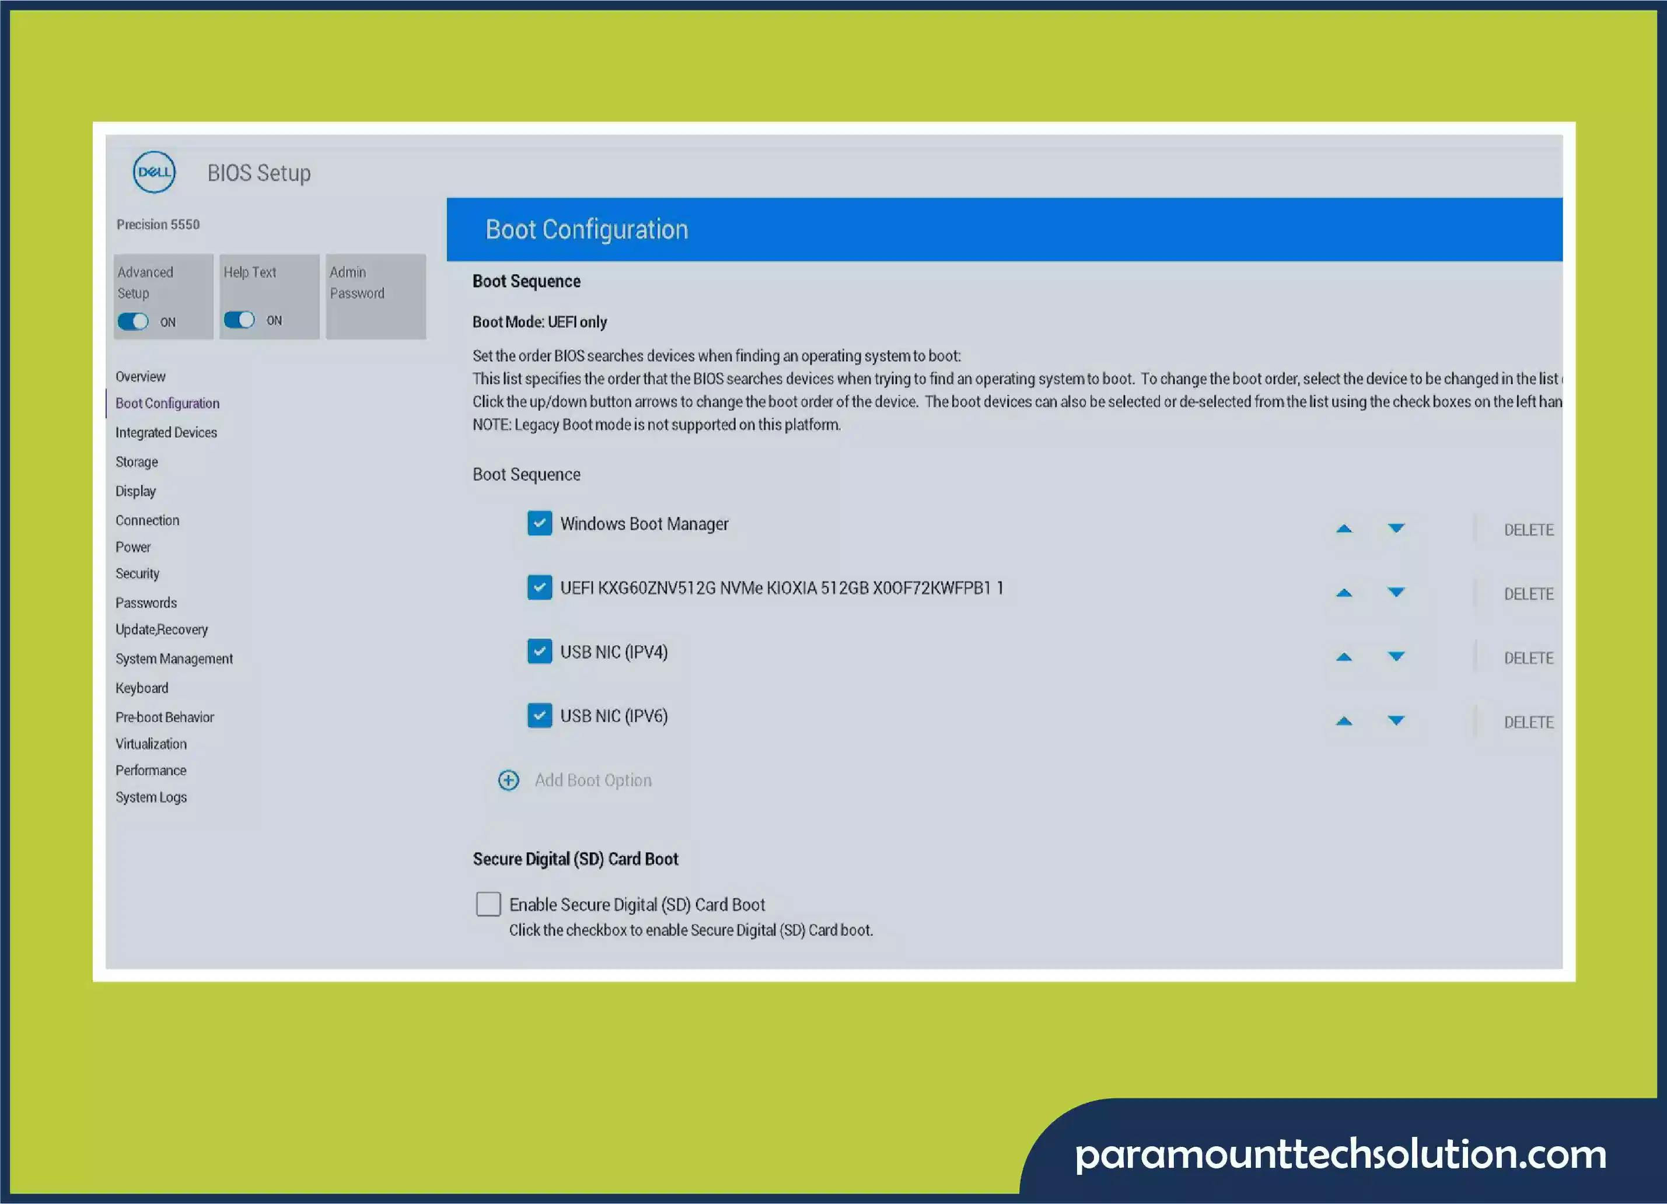Open the Admin Password tile
The image size is (1667, 1204).
376,296
